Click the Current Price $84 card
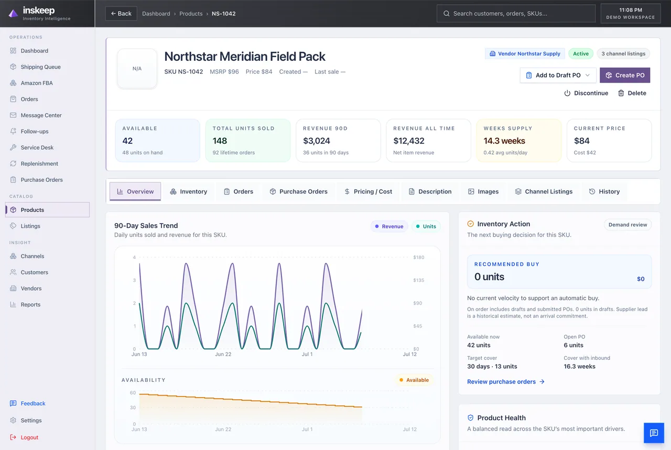Viewport: 671px width, 450px height. pos(609,140)
